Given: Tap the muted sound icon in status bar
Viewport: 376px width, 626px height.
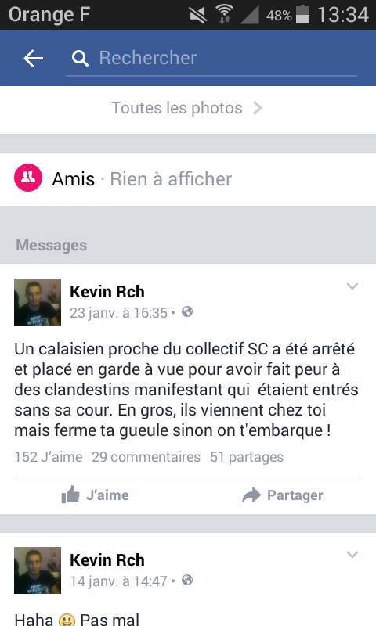Looking at the screenshot, I should (197, 15).
